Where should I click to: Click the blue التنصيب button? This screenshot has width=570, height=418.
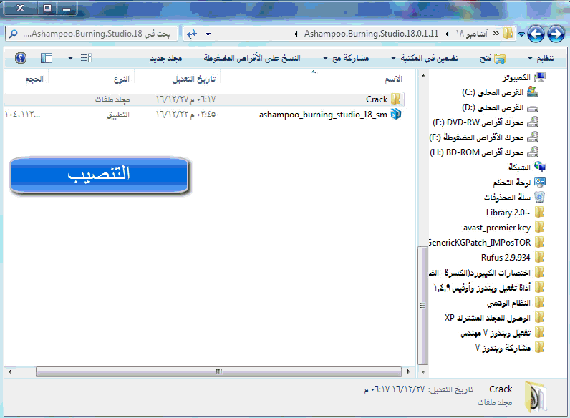coord(99,175)
